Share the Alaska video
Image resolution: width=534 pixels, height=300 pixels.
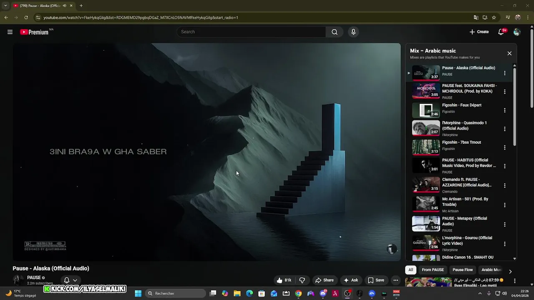tap(324, 280)
